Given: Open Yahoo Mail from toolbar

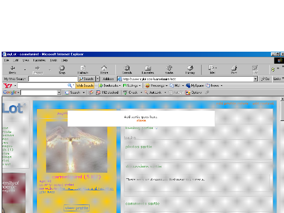Looking at the screenshot, I should [x=175, y=86].
